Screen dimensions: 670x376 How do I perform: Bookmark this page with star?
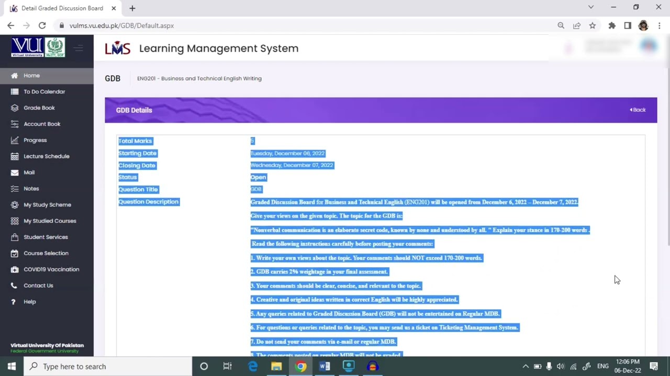tap(593, 26)
